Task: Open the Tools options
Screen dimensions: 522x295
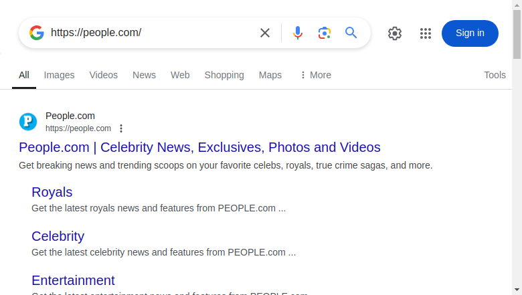Action: [x=495, y=75]
